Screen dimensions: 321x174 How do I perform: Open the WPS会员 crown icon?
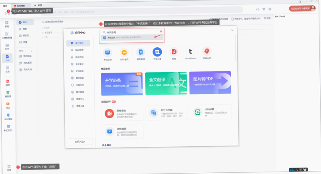(124, 53)
